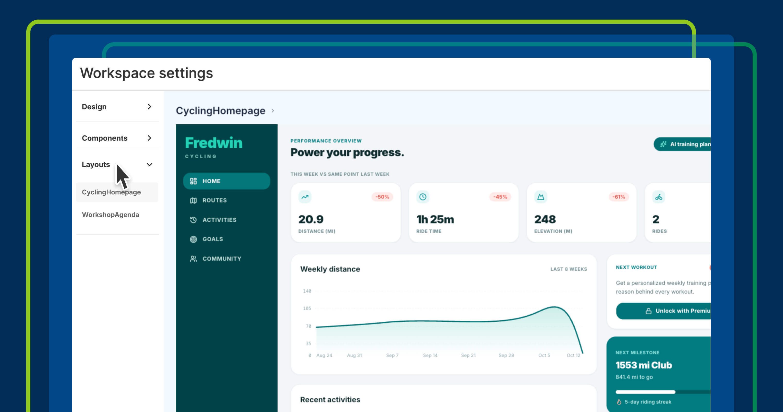Click the weekly distance line chart
The height and width of the screenshot is (412, 783).
pos(449,330)
